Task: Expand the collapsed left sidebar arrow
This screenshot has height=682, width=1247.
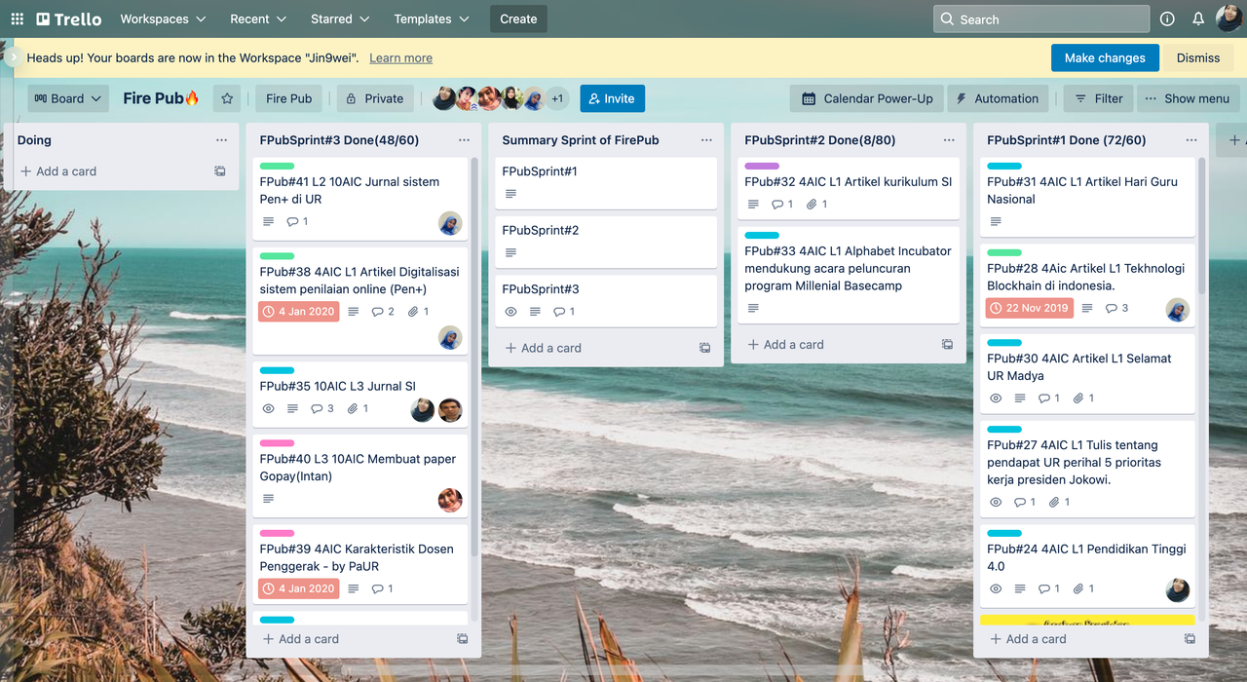Action: [x=13, y=57]
